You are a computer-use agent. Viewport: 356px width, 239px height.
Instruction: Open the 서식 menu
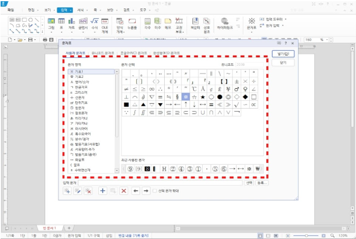pos(80,10)
